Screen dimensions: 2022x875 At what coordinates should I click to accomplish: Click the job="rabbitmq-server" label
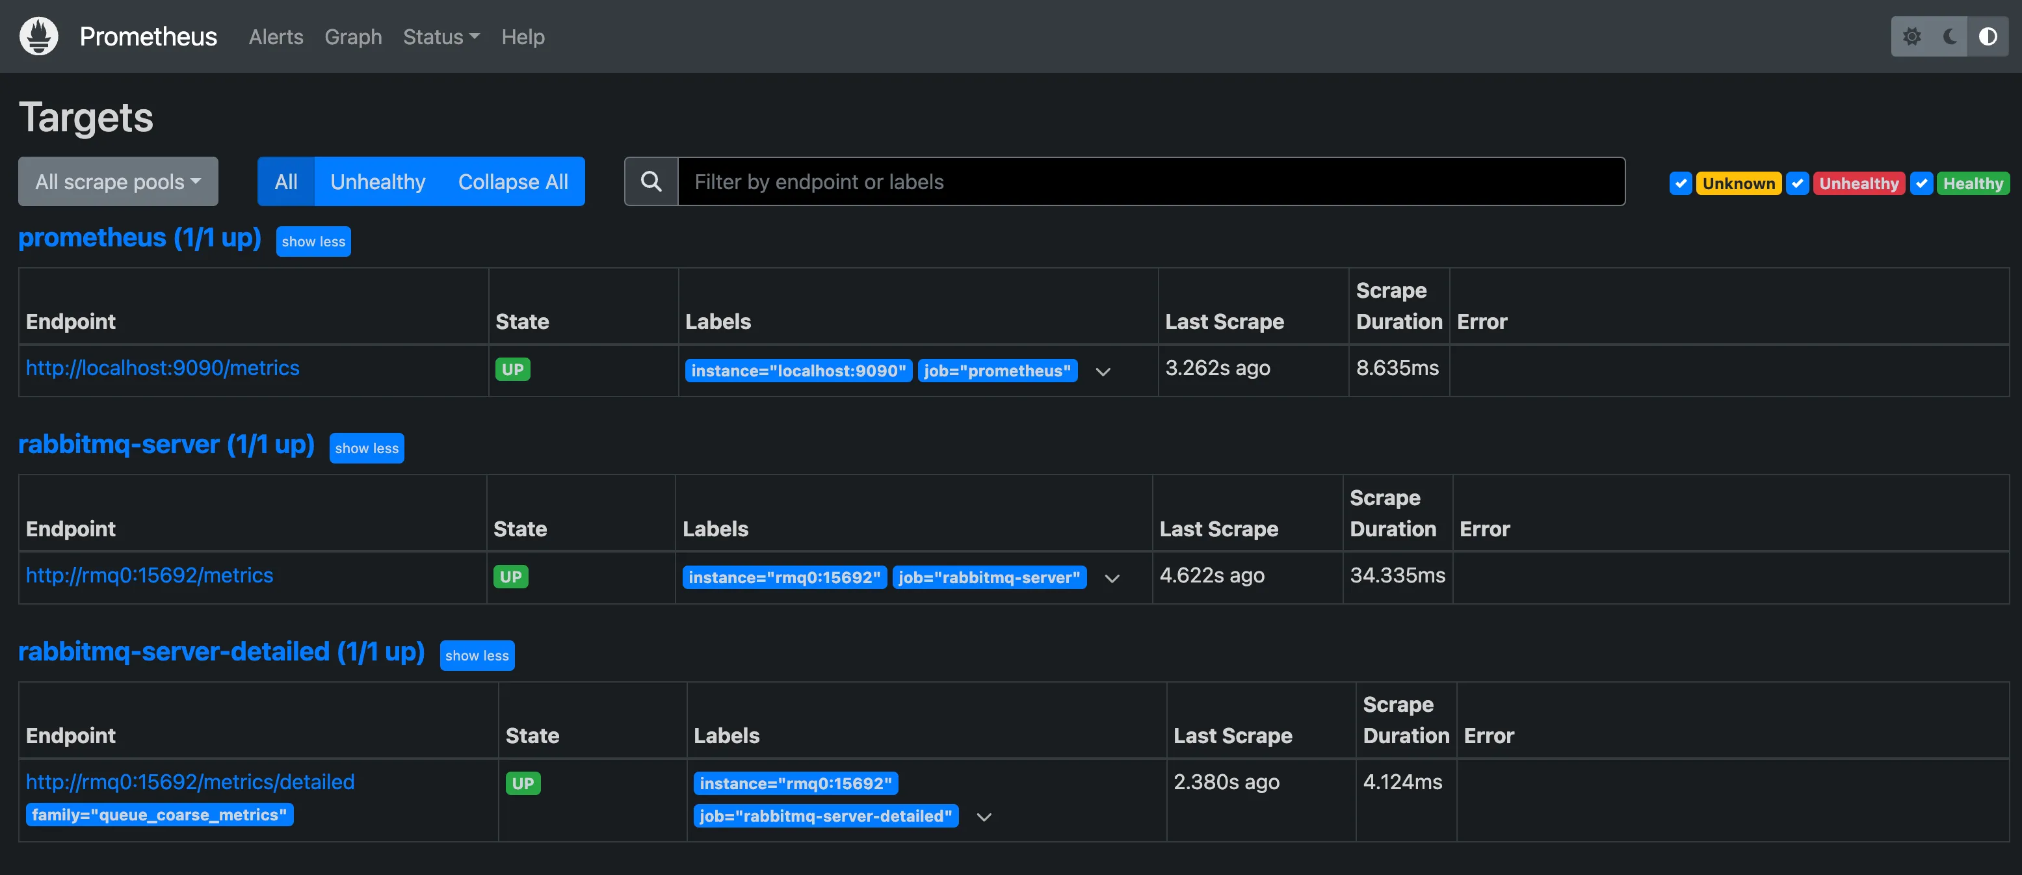[989, 577]
